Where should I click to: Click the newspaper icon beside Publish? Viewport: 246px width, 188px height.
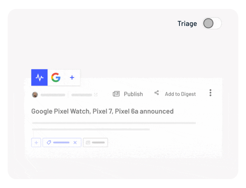(x=116, y=94)
